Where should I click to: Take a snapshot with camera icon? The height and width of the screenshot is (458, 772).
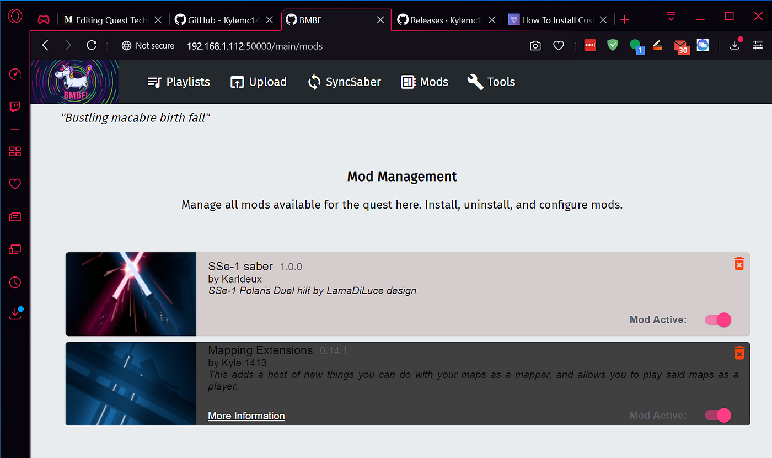(x=535, y=46)
